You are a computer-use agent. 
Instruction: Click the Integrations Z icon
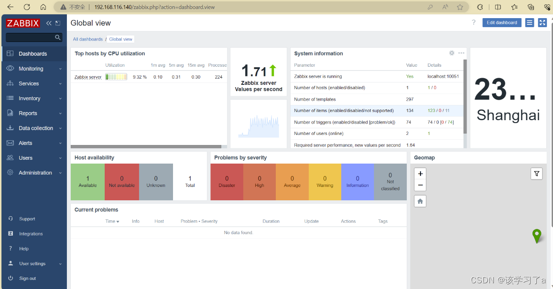[x=11, y=233]
